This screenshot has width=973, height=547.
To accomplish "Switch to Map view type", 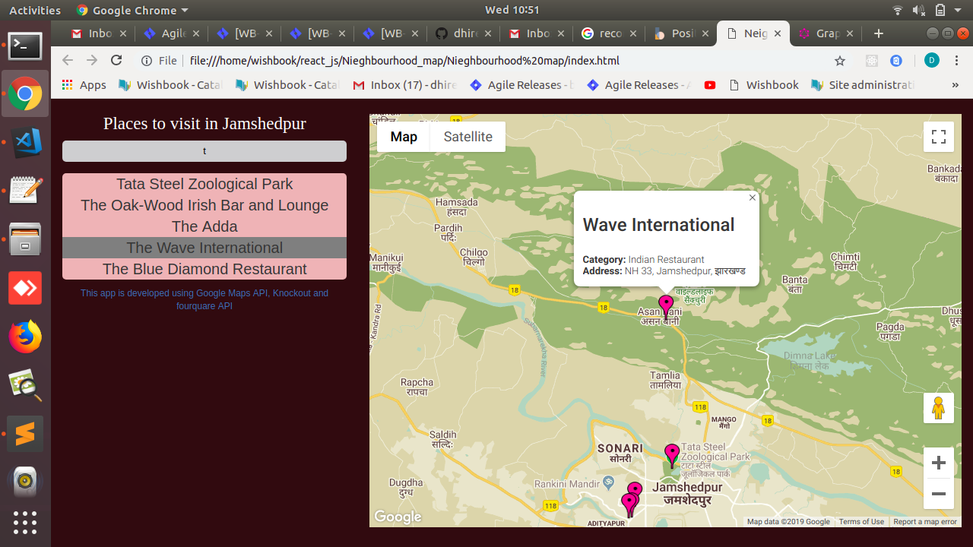I will [x=404, y=137].
